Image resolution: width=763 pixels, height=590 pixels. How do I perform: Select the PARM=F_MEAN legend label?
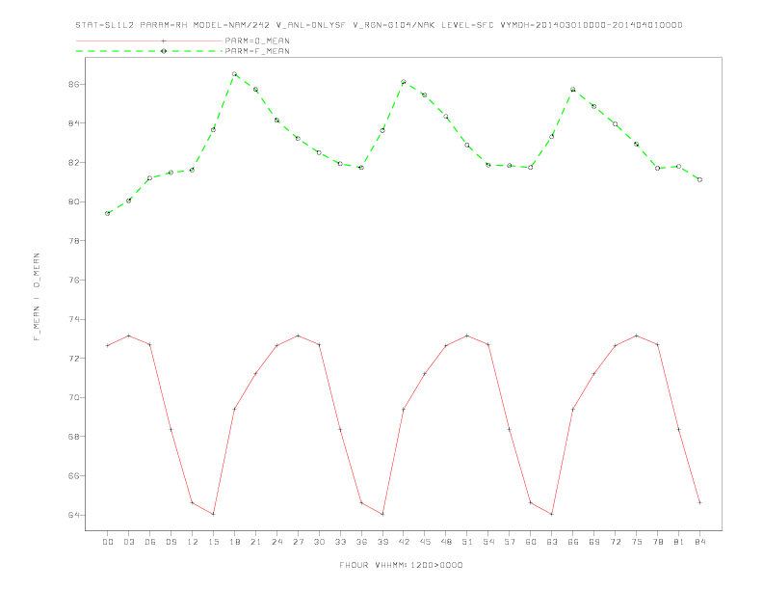point(257,51)
